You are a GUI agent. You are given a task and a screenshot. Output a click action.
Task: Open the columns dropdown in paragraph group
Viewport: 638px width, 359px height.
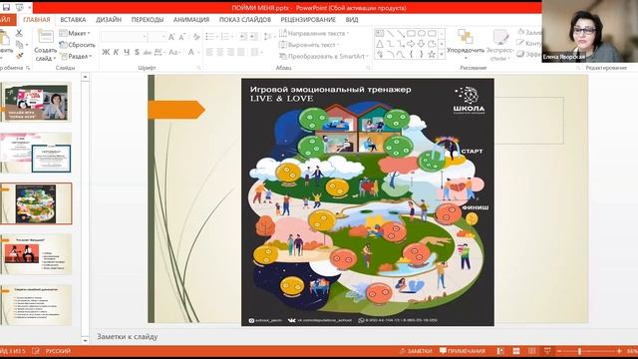[256, 52]
